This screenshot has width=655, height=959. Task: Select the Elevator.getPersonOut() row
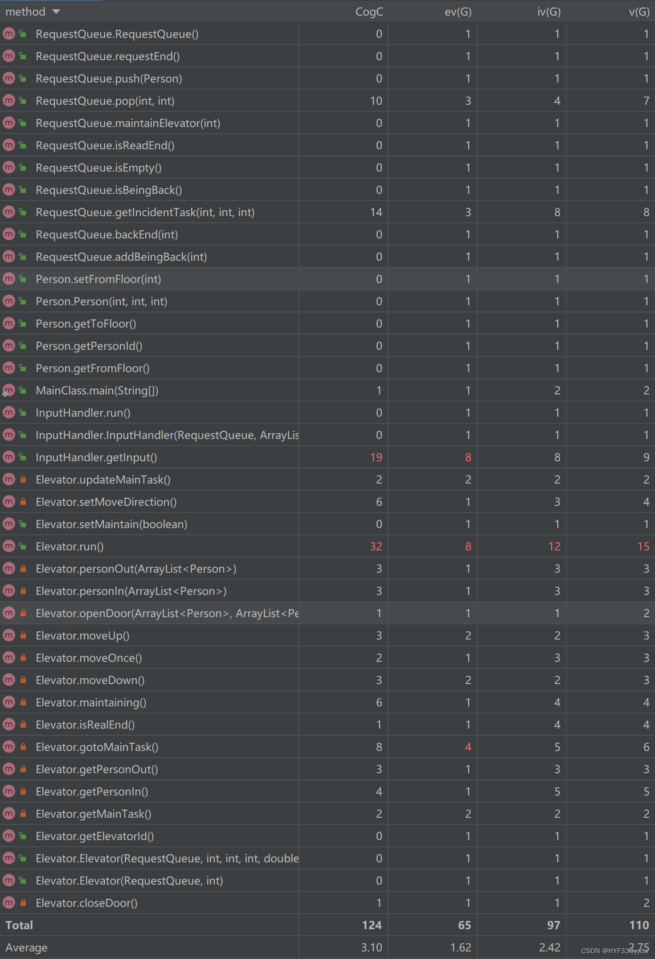pos(327,769)
